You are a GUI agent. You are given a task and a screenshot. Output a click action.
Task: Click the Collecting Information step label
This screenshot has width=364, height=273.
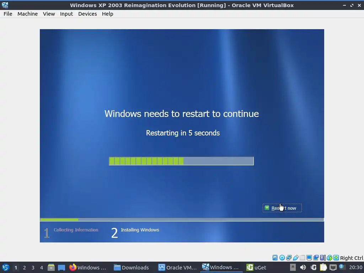click(x=76, y=230)
